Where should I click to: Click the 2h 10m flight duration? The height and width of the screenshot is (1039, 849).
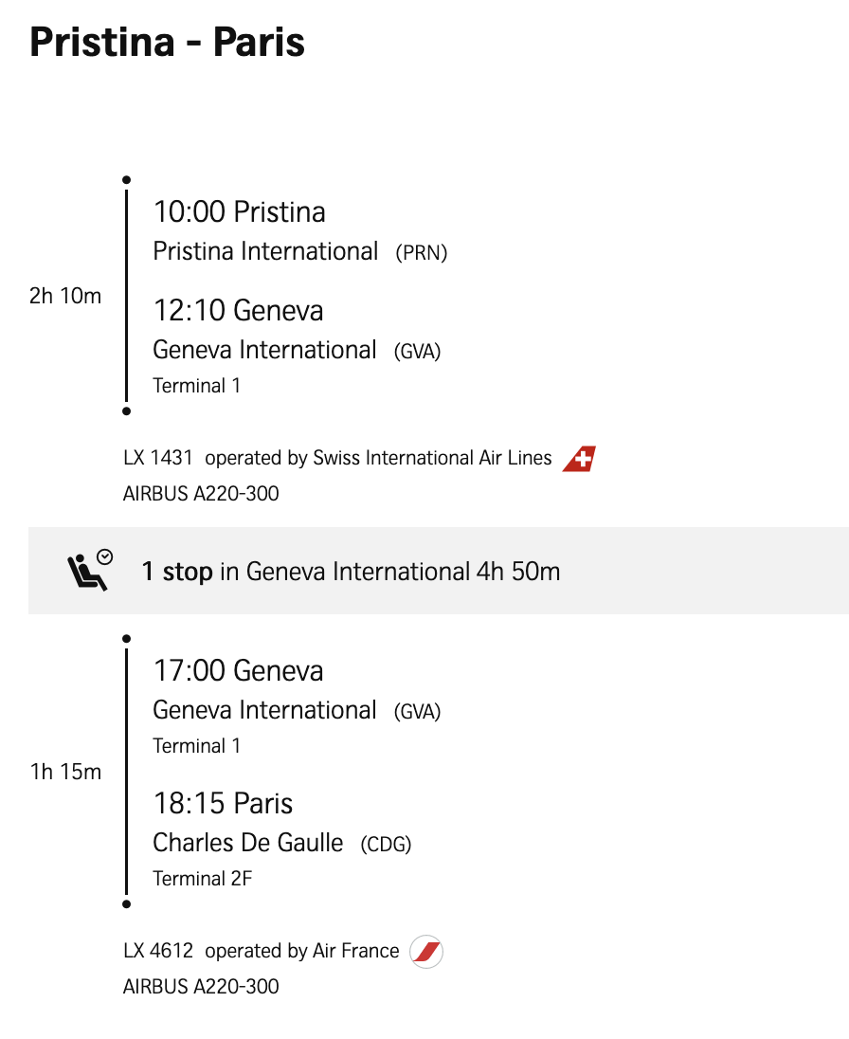tap(65, 296)
